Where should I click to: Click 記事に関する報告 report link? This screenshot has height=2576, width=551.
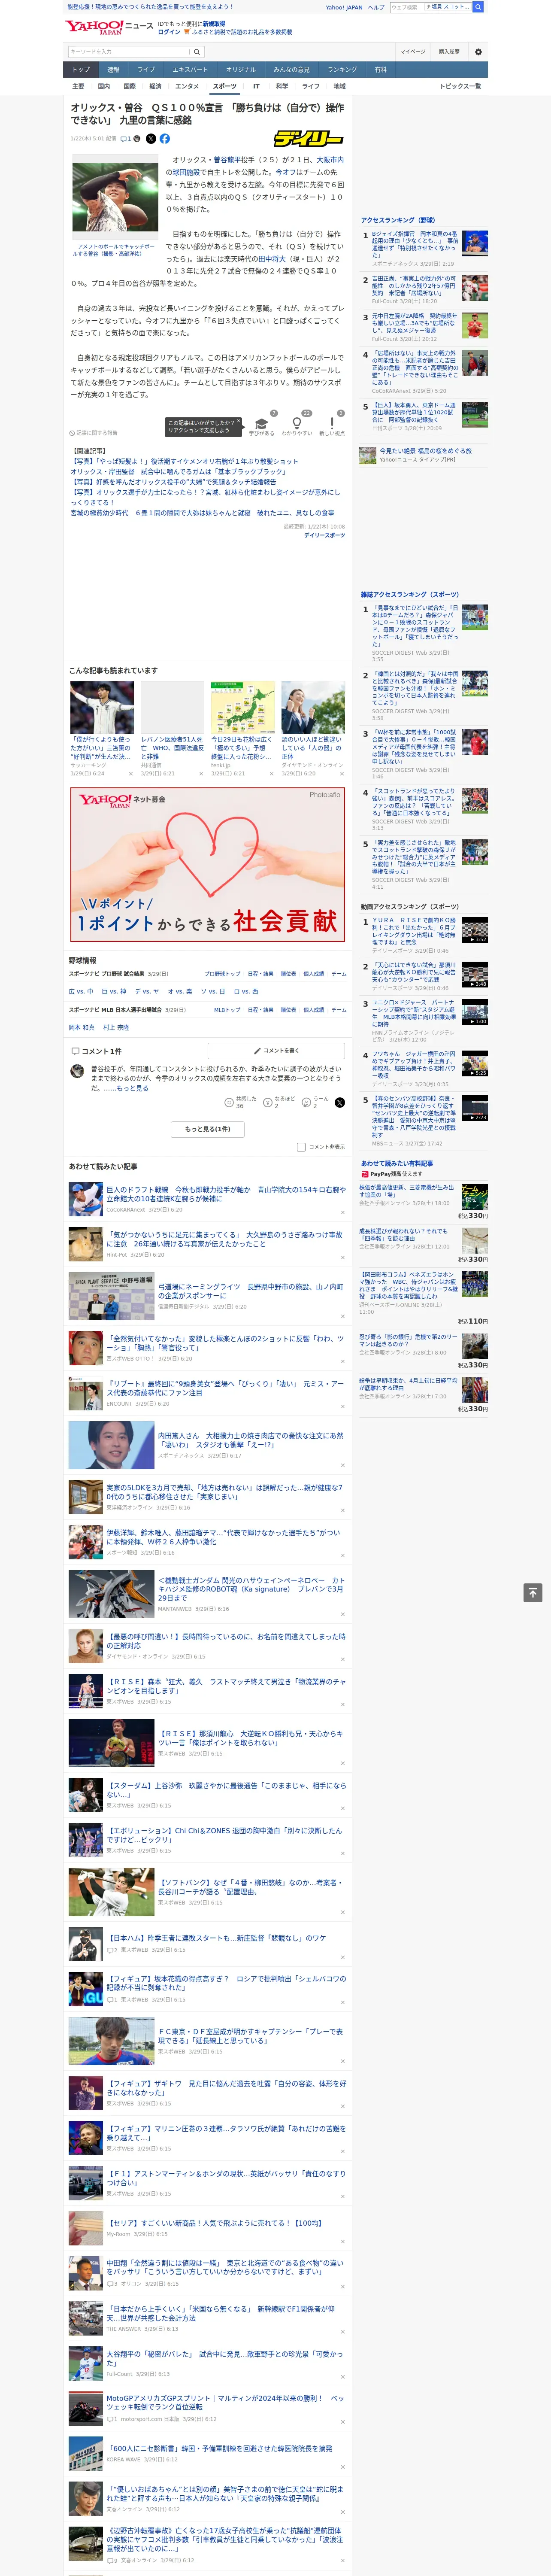93,433
